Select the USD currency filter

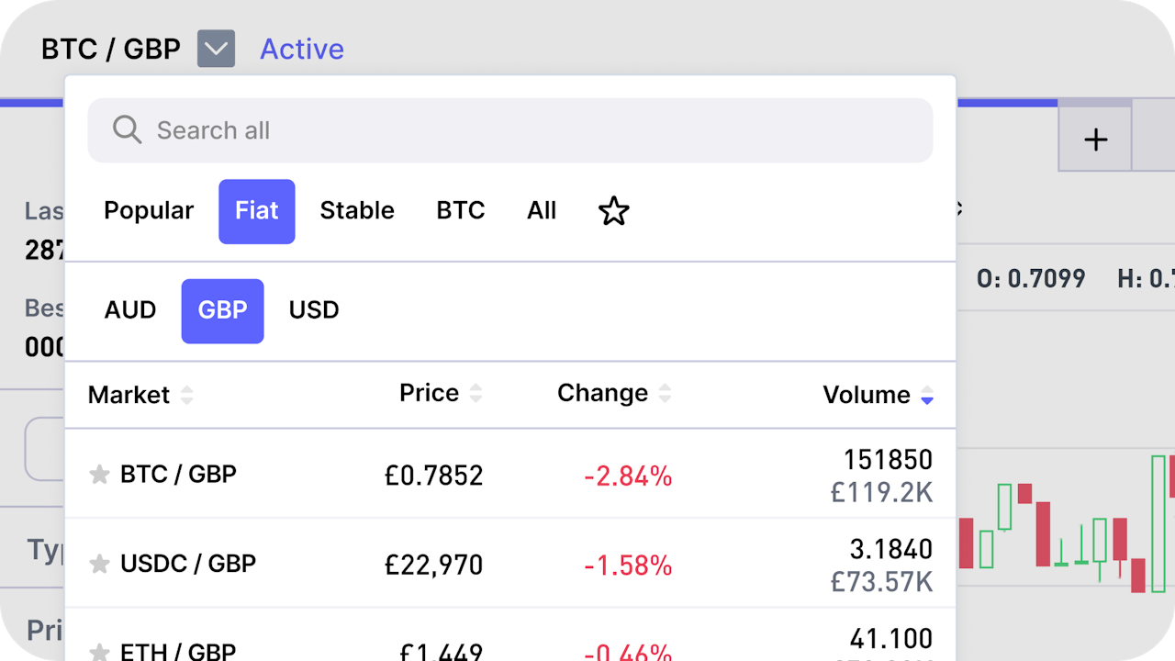313,310
